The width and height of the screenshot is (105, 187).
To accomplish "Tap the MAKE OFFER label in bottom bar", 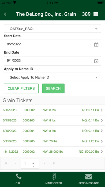I will click(x=54, y=183).
